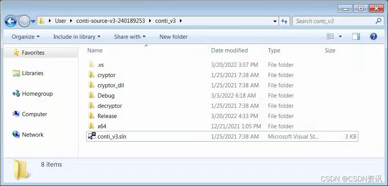388x186 pixels.
Task: Click the refresh button beside address bar
Action: point(284,21)
